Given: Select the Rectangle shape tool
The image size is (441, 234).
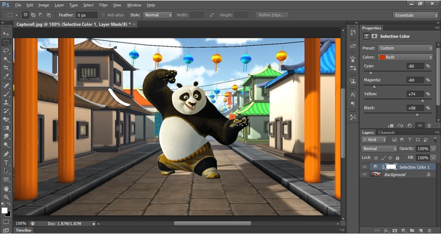Looking at the screenshot, I should coord(6,180).
